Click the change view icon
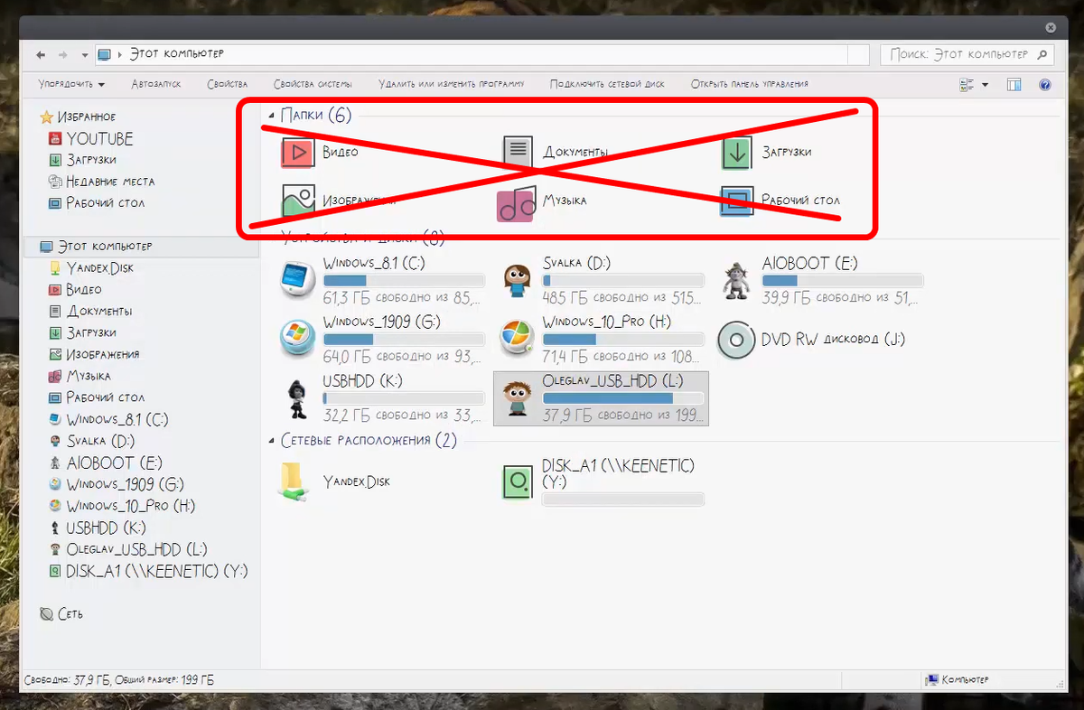 967,85
